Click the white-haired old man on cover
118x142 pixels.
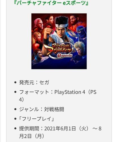[39, 24]
